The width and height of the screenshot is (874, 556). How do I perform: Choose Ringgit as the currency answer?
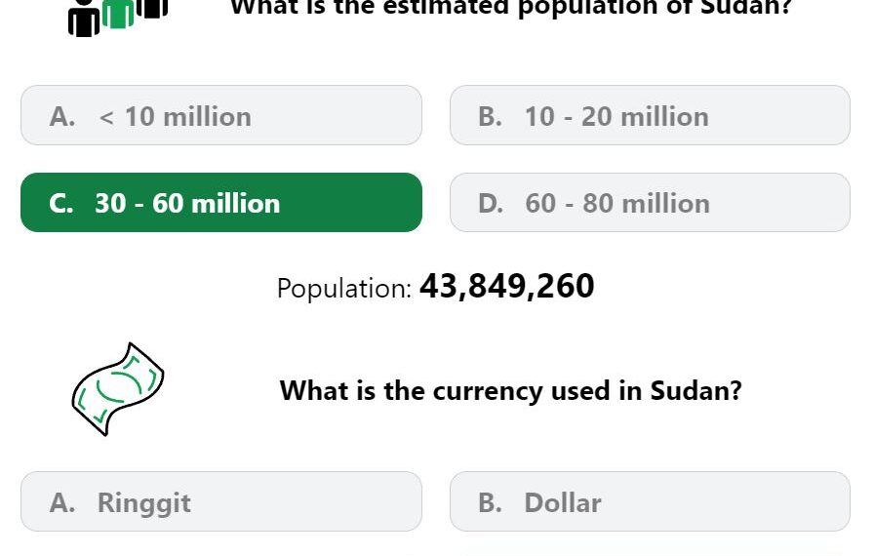[x=221, y=501]
